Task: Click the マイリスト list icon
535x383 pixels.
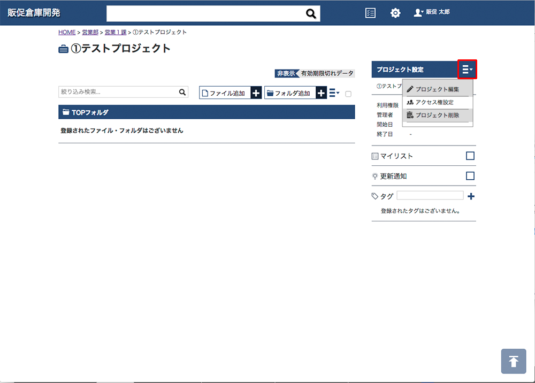Action: [375, 156]
